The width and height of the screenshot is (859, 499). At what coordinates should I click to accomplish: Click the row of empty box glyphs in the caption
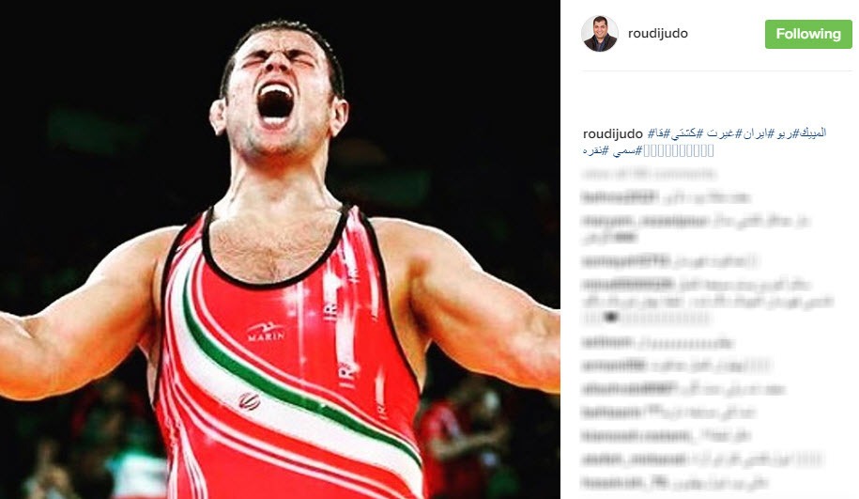(679, 150)
